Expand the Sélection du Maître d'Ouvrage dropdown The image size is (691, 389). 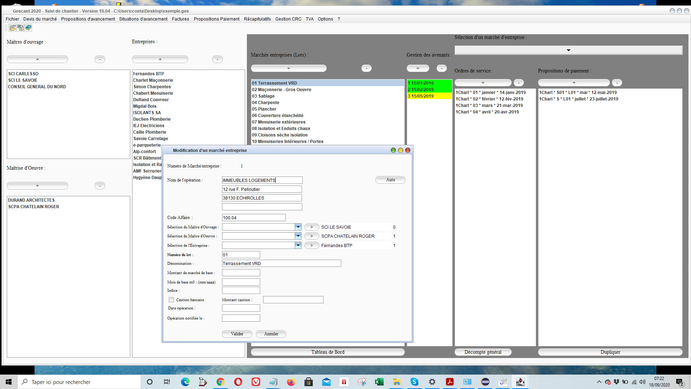pyautogui.click(x=298, y=227)
